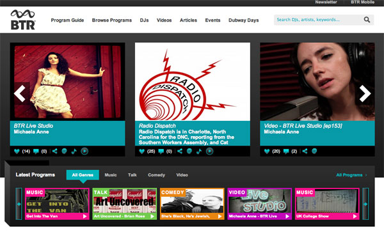The width and height of the screenshot is (384, 232).
Task: Select the All Genres filter tab
Action: point(83,174)
